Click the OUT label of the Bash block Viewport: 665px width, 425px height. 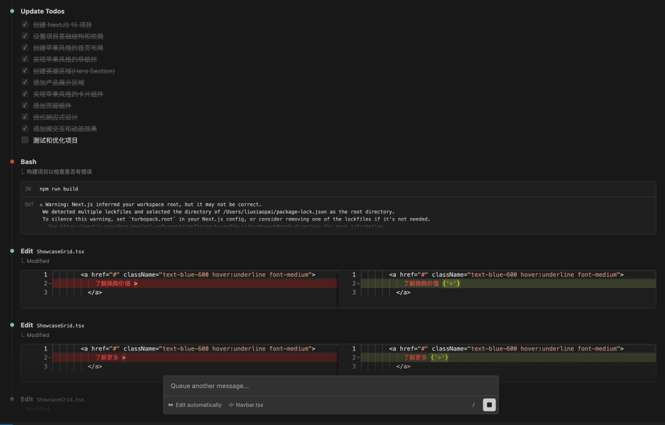[x=29, y=204]
